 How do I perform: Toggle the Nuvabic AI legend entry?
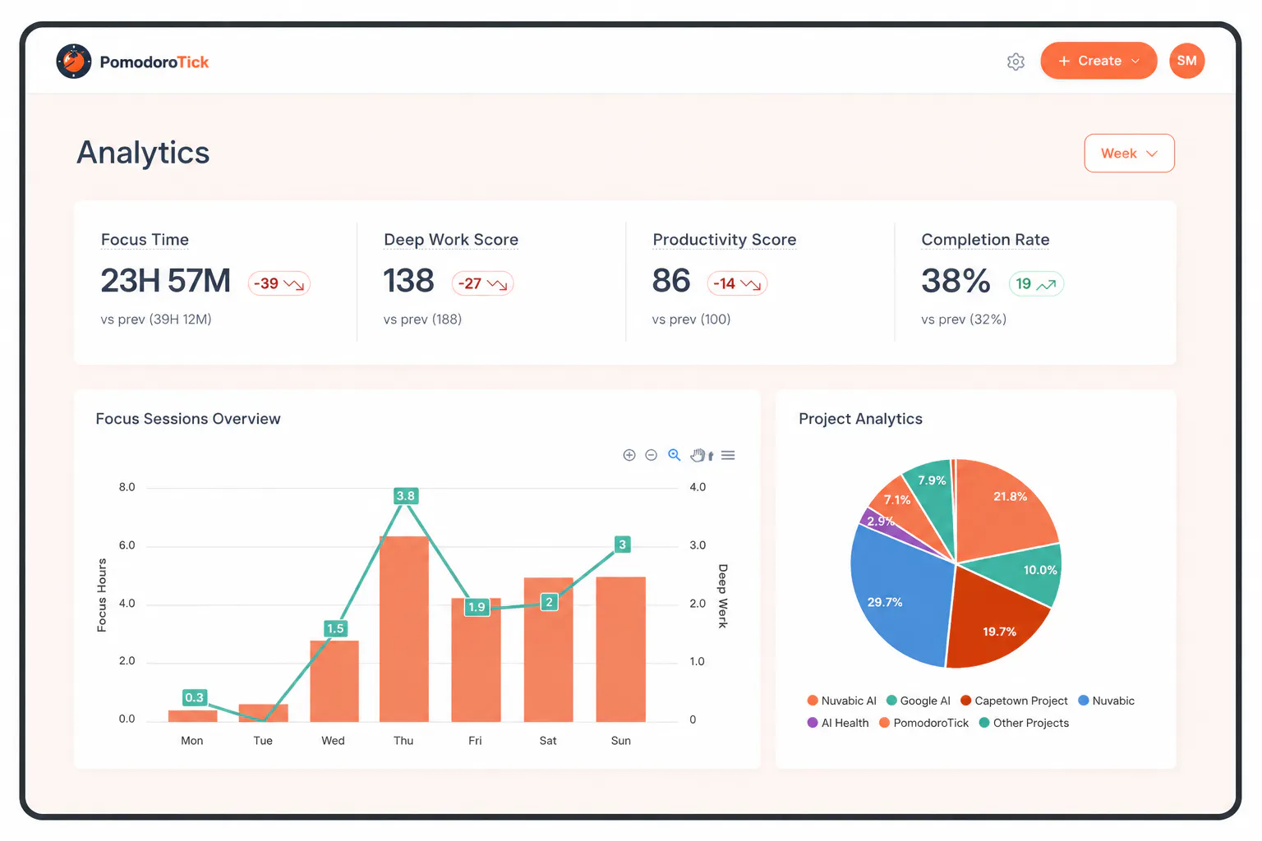[x=841, y=701]
